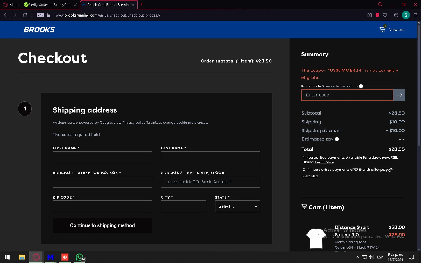Open the Privacy policy link
Image resolution: width=421 pixels, height=263 pixels.
point(134,123)
